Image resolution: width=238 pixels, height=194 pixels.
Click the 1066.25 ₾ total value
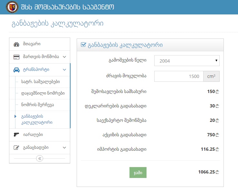[209, 172]
